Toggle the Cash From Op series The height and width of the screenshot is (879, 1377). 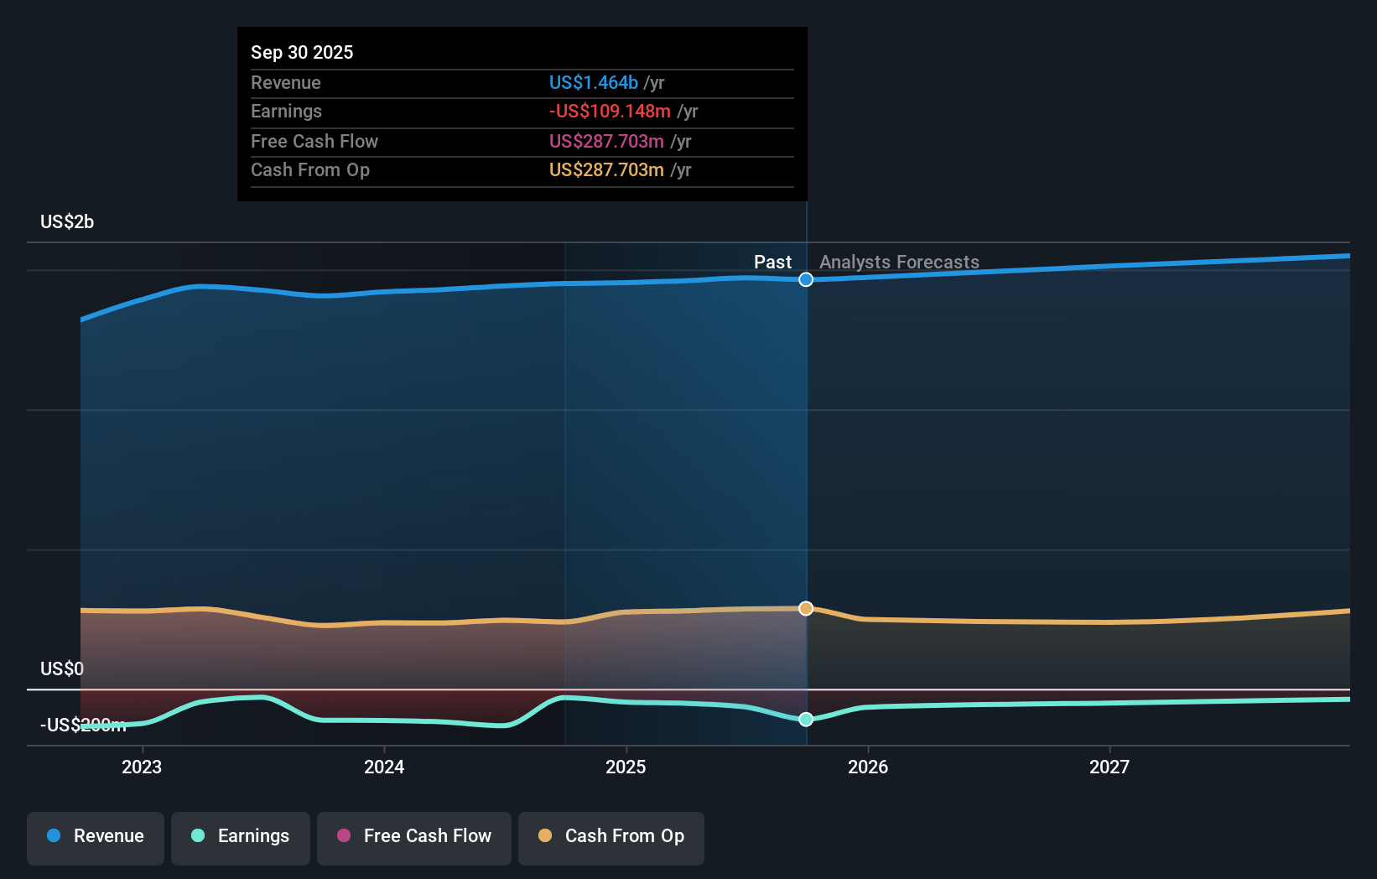[611, 836]
